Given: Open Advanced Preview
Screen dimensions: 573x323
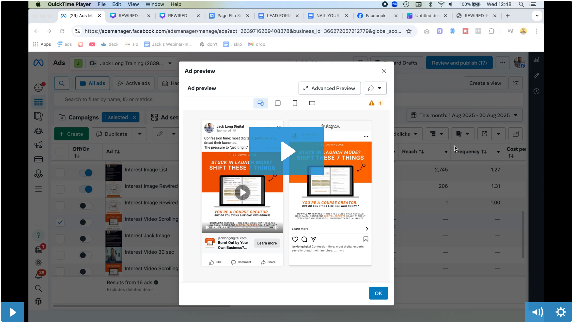Looking at the screenshot, I should 329,88.
